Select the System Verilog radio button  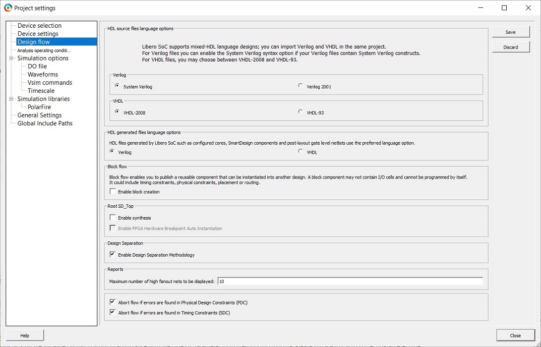118,86
